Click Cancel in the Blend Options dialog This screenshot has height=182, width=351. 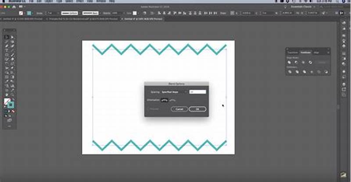(179, 109)
